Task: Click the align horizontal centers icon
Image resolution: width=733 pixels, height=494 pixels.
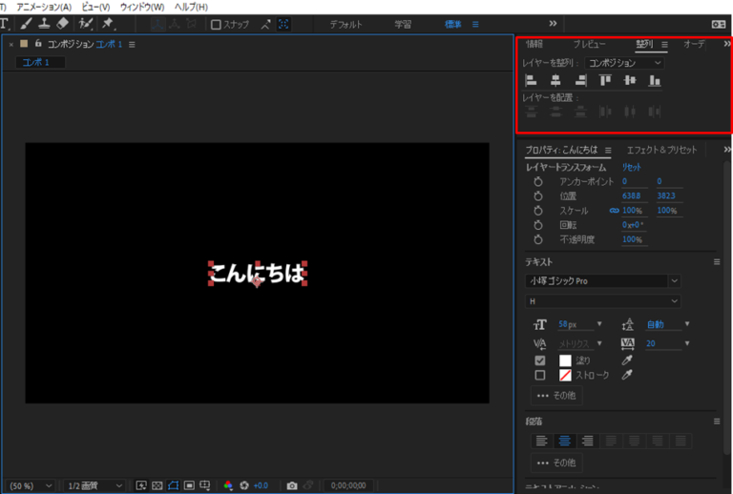Action: (x=555, y=81)
